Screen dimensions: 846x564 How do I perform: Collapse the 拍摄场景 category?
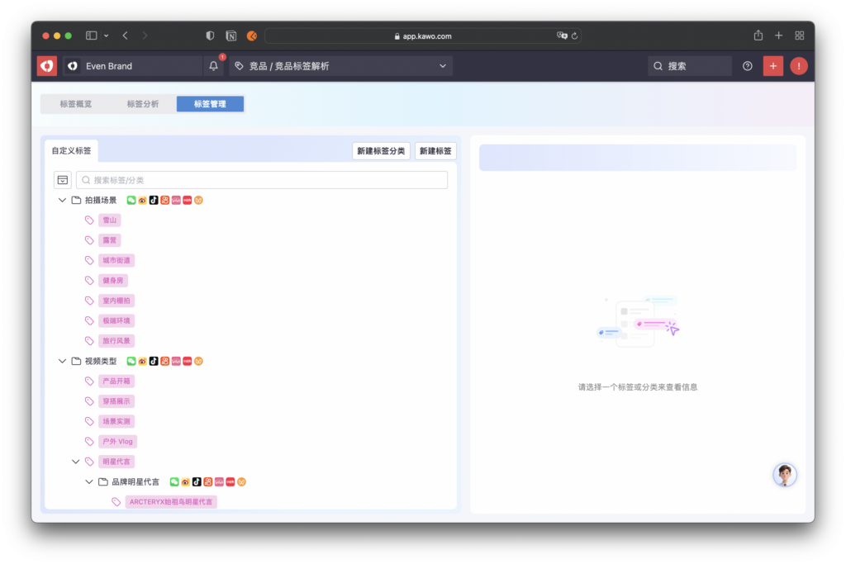coord(62,200)
